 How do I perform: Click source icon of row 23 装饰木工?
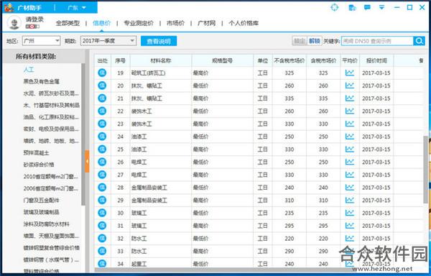(x=102, y=124)
